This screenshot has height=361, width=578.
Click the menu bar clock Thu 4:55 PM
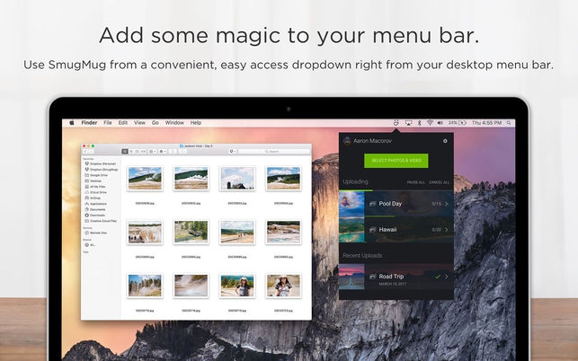pos(486,123)
